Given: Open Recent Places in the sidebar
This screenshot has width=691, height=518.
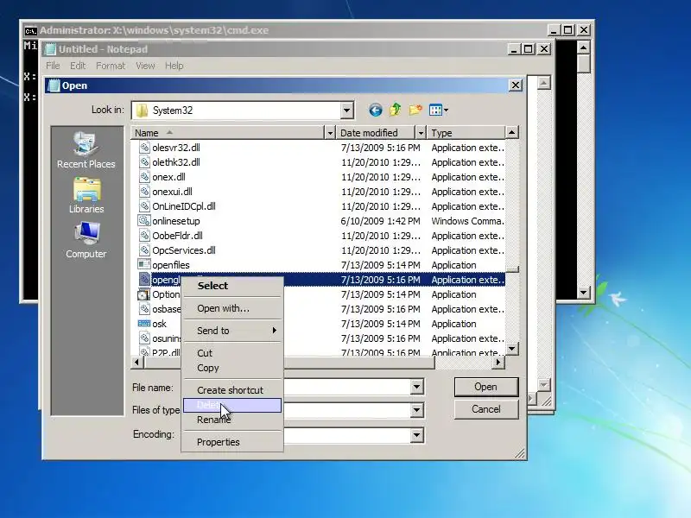Looking at the screenshot, I should tap(86, 150).
